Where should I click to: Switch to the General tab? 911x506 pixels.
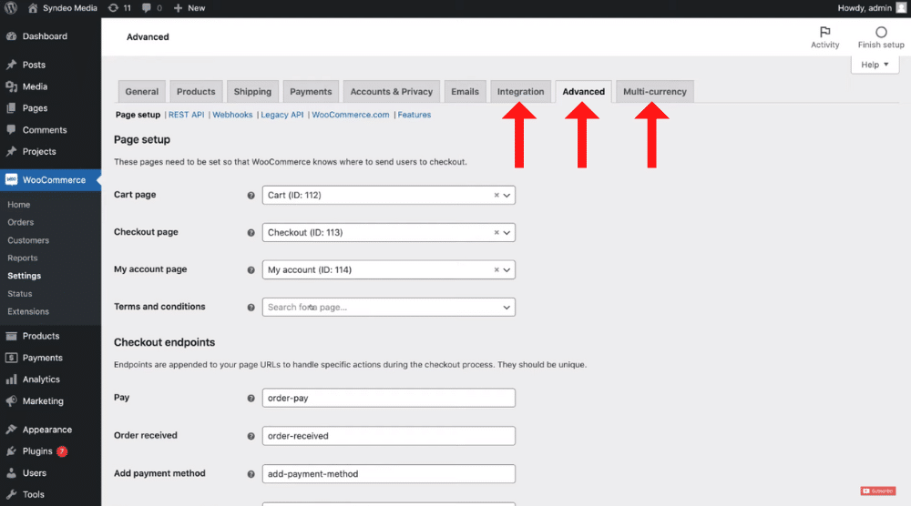tap(142, 92)
